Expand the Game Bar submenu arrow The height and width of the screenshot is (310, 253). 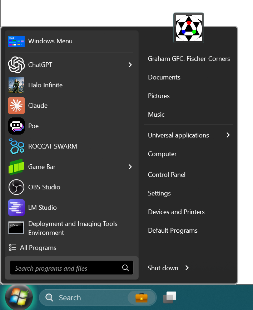pyautogui.click(x=130, y=167)
